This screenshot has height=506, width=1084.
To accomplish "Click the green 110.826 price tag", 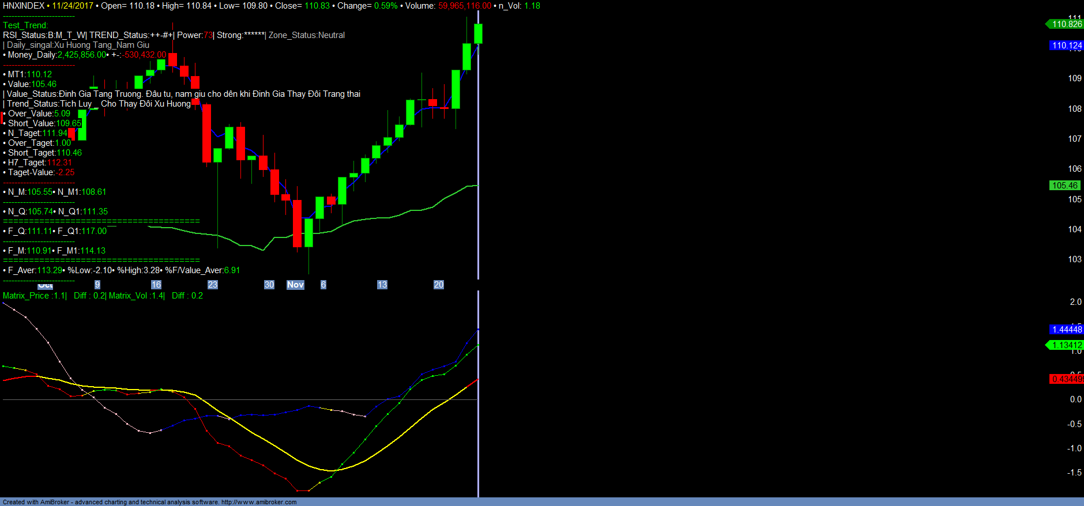I will pos(1066,24).
